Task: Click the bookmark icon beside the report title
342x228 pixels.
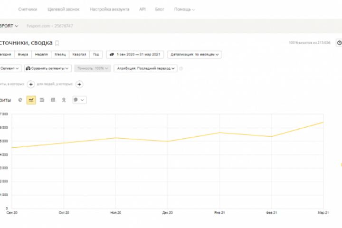Action: 57,43
